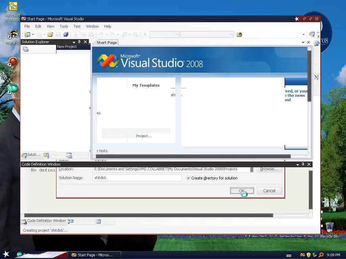Screen dimensions: 346x259
Task: Open the Output tab icon
Action: [x=98, y=221]
